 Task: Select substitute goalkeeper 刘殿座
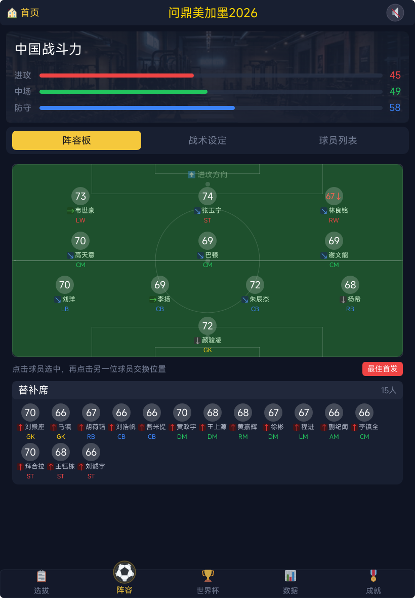[x=30, y=422]
